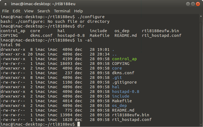Click the scrollbar down arrow
Screen dimensions: 203x127
point(201,125)
